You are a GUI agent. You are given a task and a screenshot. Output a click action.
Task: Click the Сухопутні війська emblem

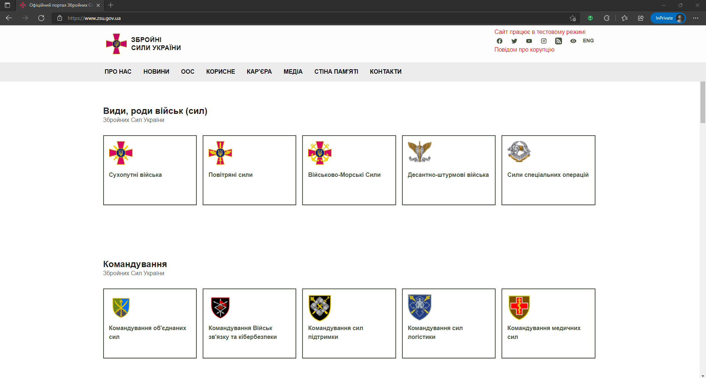[120, 153]
